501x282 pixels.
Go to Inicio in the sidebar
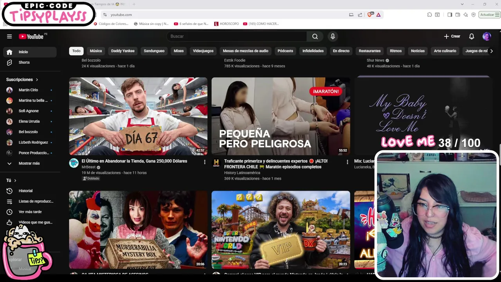pyautogui.click(x=30, y=52)
